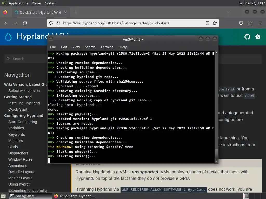
Task: Open Binds navigation link
Action: tap(13, 147)
